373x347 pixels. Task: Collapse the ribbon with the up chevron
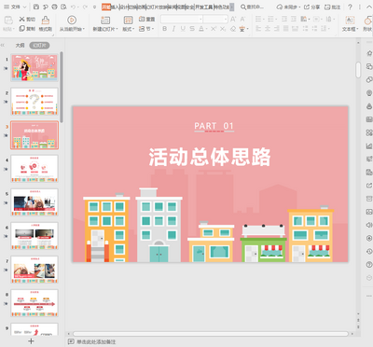(x=369, y=7)
